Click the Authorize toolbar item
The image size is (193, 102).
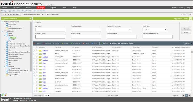click(76, 43)
